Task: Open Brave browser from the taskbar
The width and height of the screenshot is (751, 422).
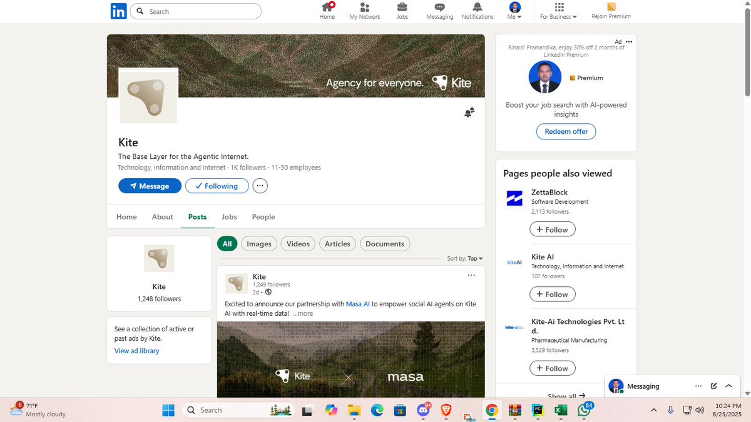Action: point(446,410)
